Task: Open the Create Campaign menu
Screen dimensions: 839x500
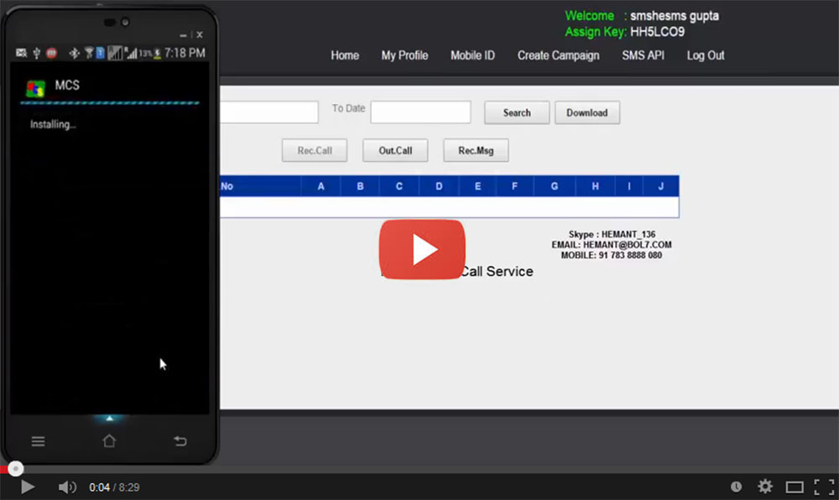Action: point(558,55)
